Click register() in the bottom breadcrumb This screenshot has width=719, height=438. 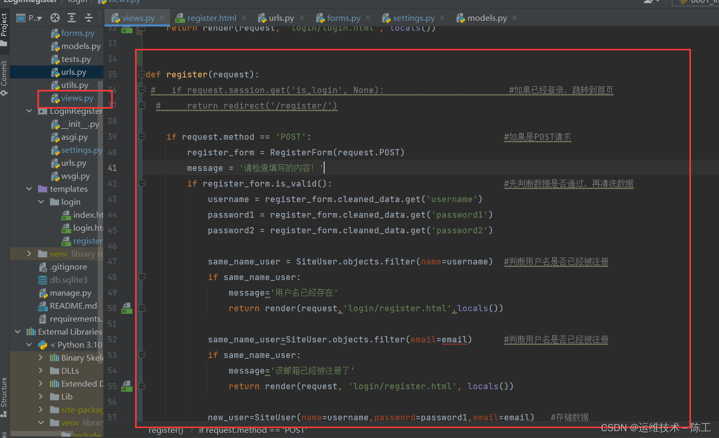pyautogui.click(x=166, y=431)
